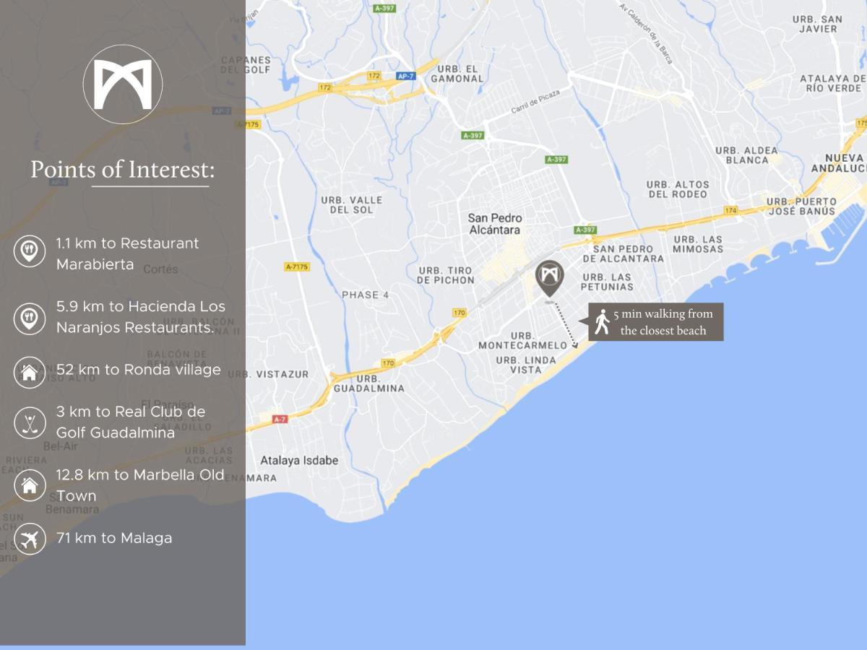Click the text 3 km to Real Club de Golf Guadalmina

[131, 422]
